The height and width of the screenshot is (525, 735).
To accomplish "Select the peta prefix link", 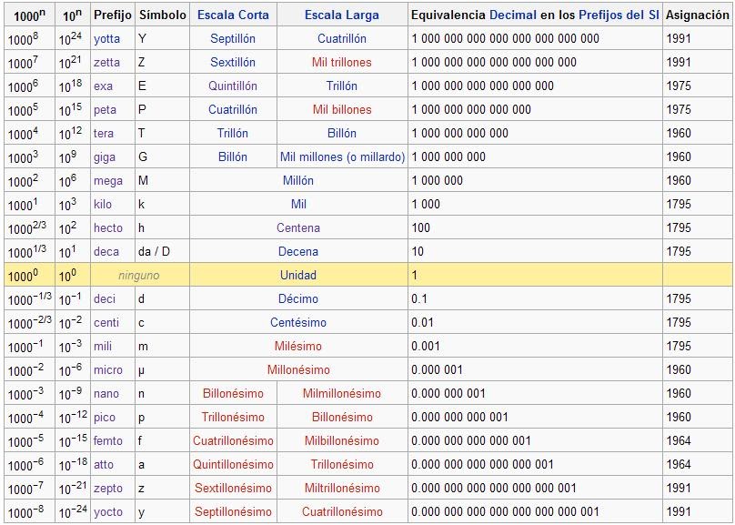I will coord(105,110).
